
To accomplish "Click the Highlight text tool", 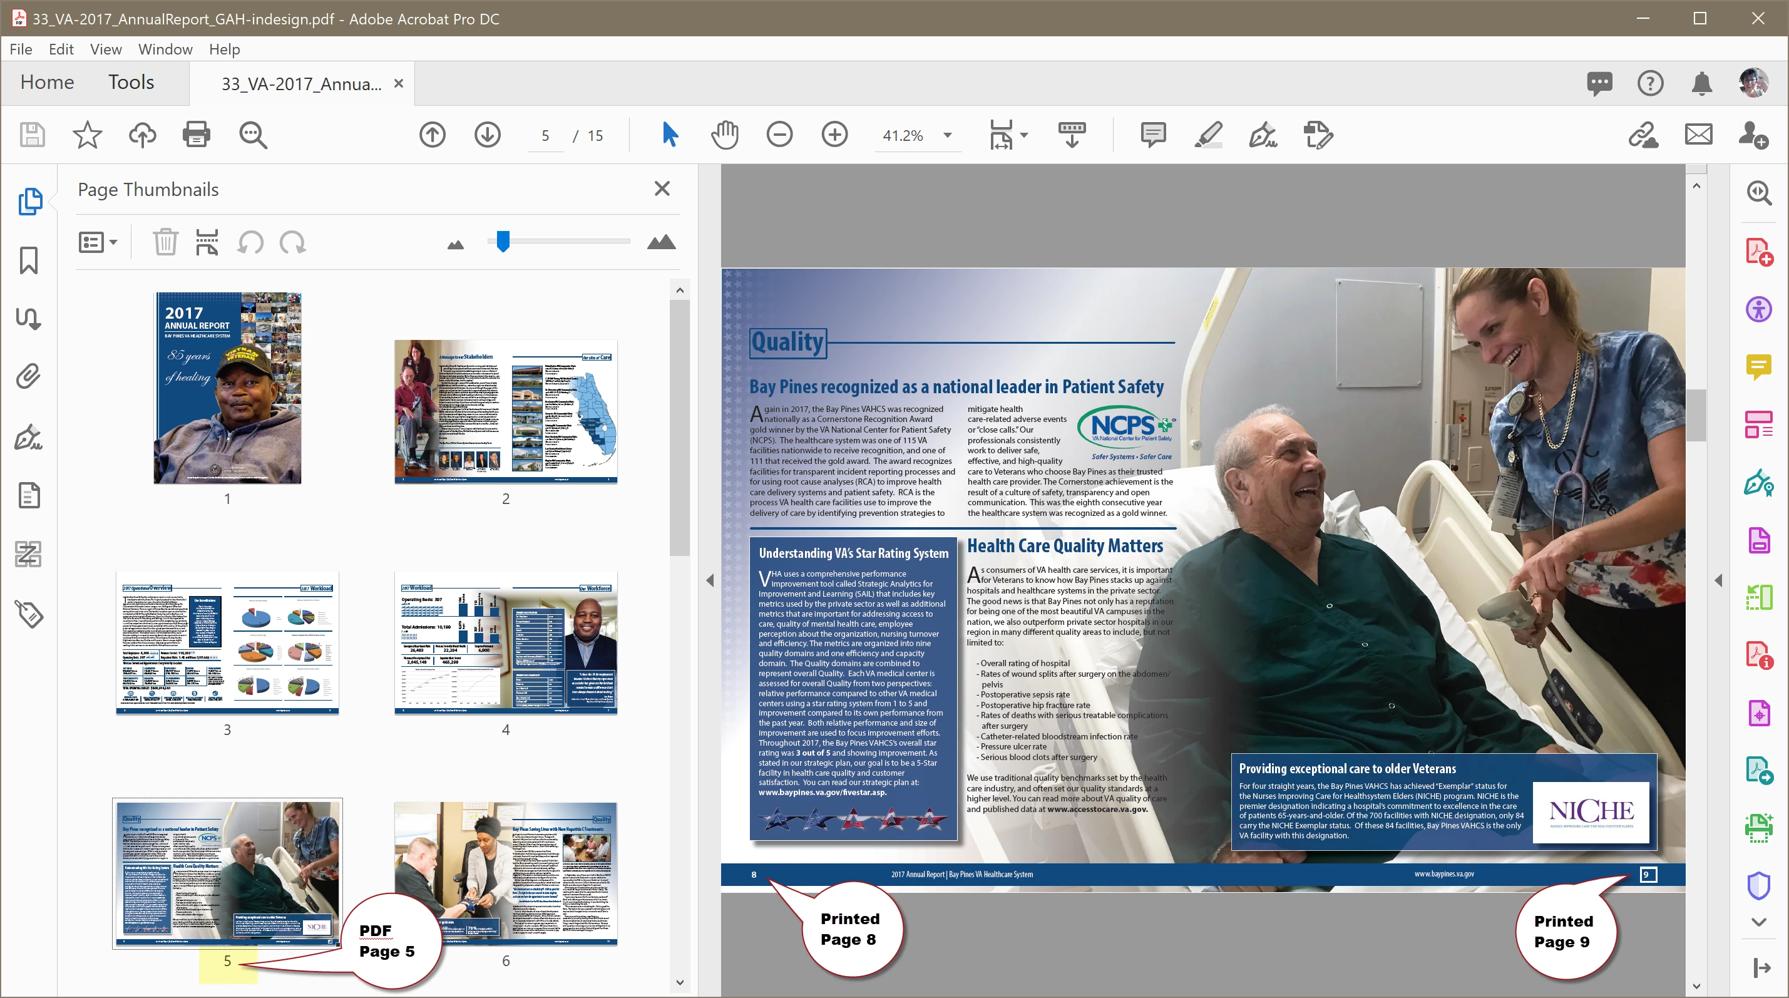I will 1208,135.
